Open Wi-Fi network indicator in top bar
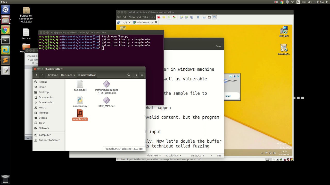330x185 pixels. click(293, 2)
